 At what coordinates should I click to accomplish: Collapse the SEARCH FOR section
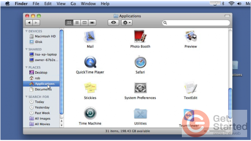(26, 97)
